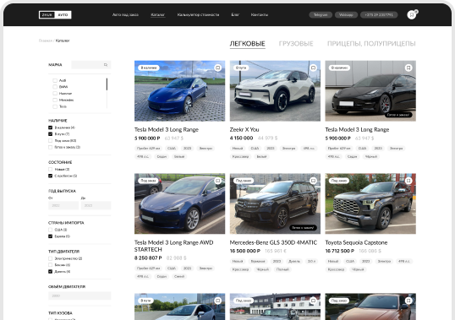The width and height of the screenshot is (455, 320).
Task: Bookmark the Mercedes-Benz GLS 350D 4MATIC card
Action: coord(313,181)
